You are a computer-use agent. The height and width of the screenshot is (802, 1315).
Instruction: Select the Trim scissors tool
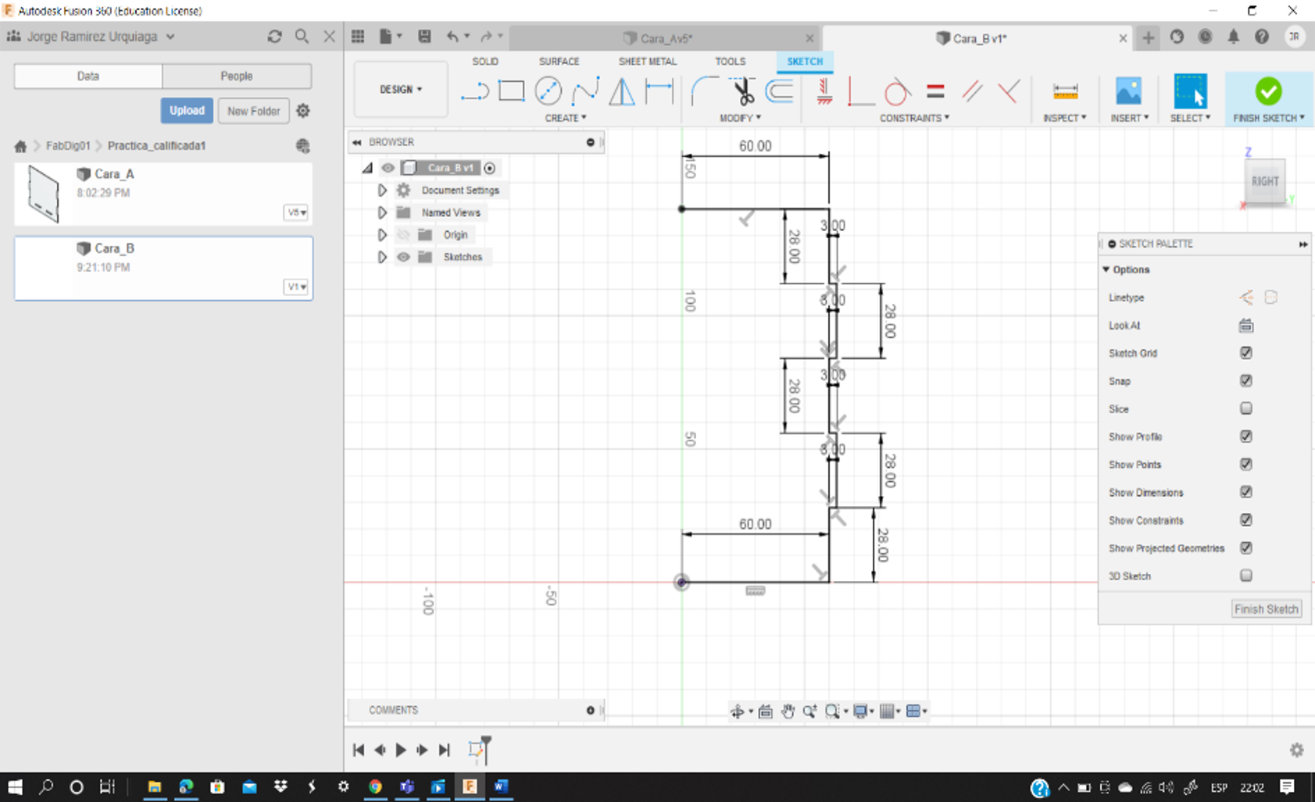click(742, 91)
